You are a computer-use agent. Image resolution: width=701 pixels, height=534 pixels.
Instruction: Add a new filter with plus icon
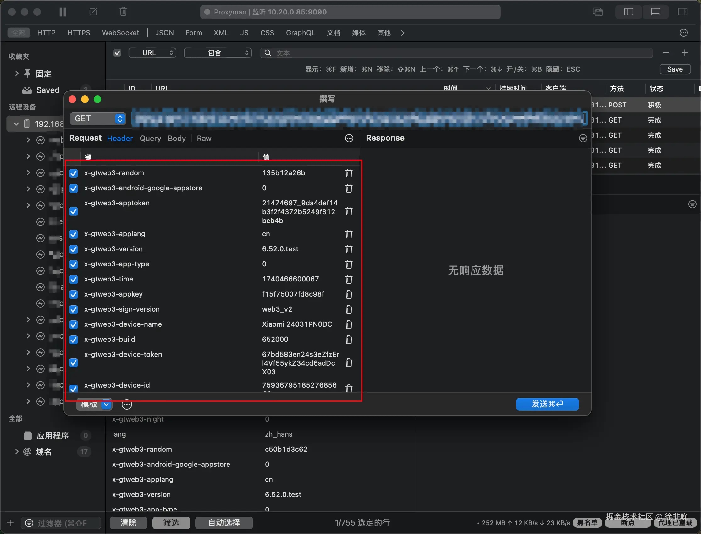684,53
